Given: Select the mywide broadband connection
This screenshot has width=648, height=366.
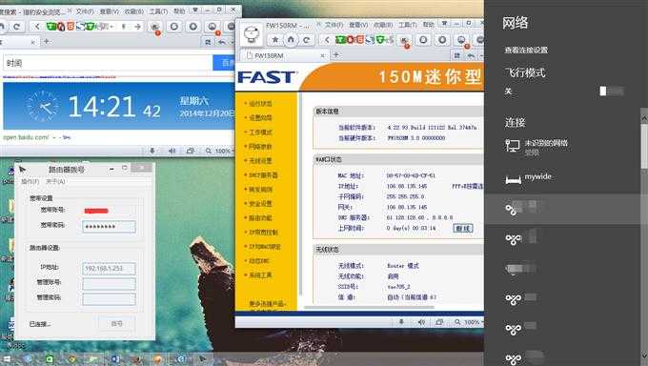Looking at the screenshot, I should pos(562,178).
